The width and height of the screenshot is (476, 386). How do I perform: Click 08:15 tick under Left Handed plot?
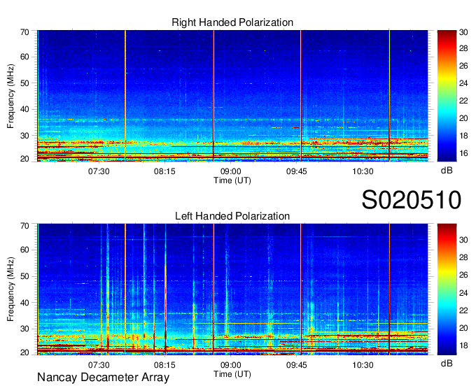click(164, 365)
